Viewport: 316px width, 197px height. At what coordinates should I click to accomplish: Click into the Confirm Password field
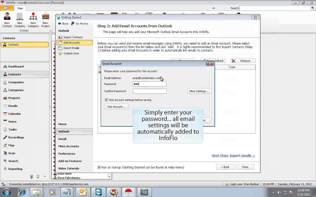pyautogui.click(x=149, y=91)
